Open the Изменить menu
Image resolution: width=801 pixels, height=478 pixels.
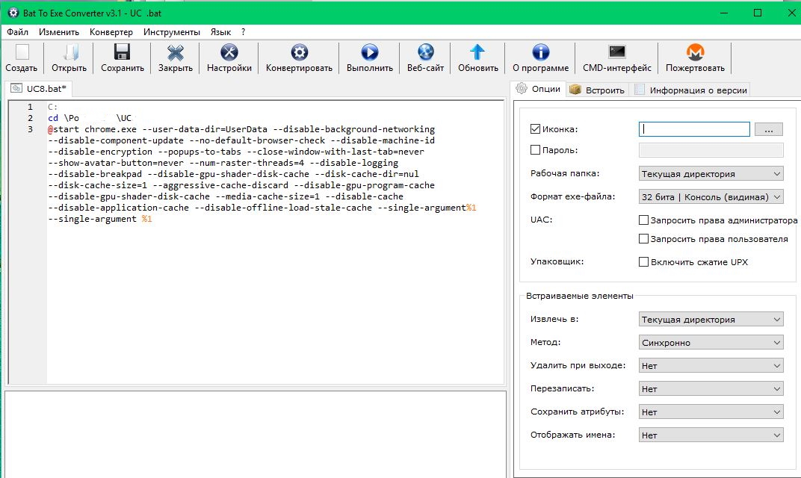(x=59, y=31)
